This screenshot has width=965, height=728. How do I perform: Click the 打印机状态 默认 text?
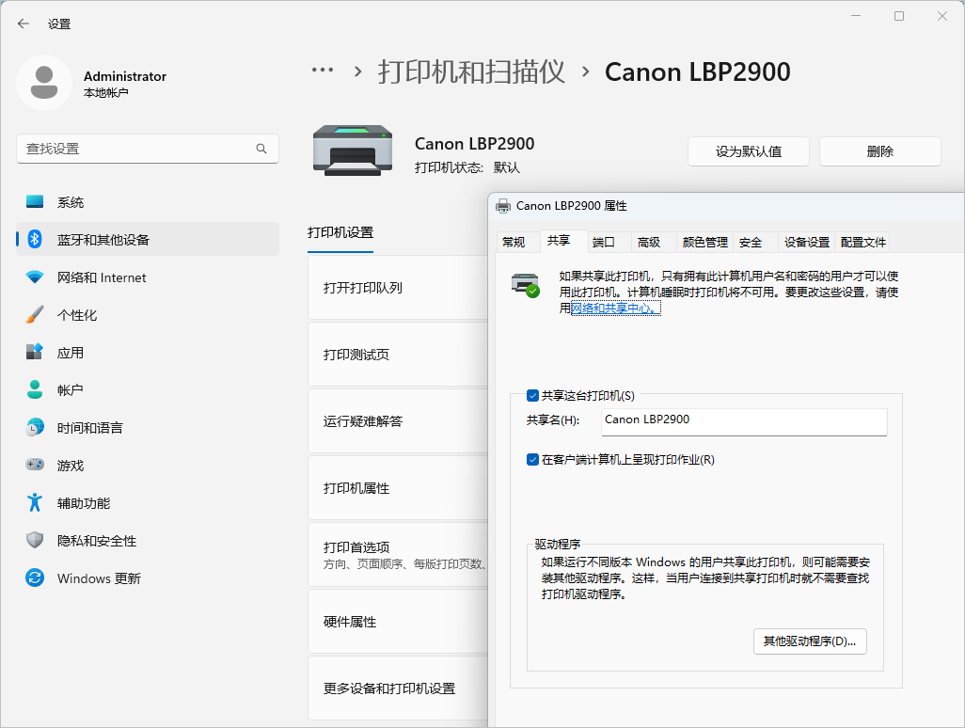coord(467,167)
